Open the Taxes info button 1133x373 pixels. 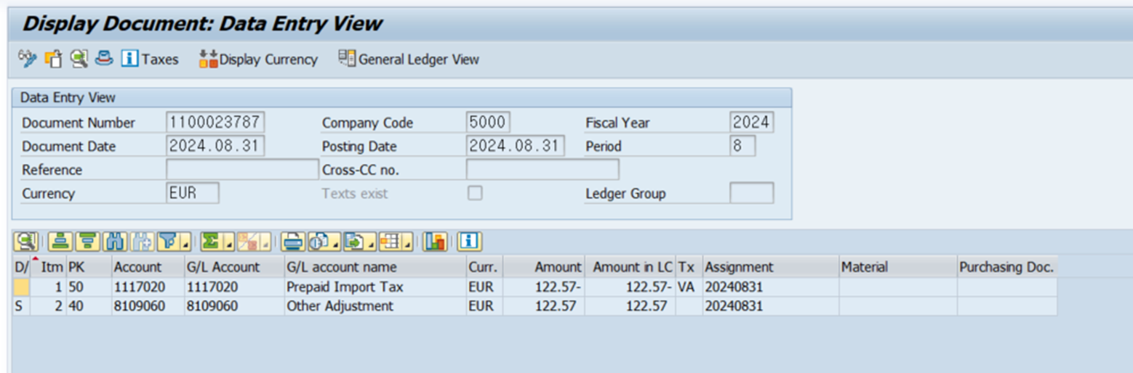click(x=150, y=60)
